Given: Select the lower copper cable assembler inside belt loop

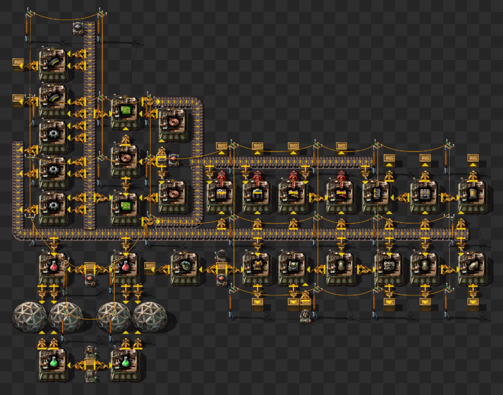Looking at the screenshot, I should [x=173, y=195].
